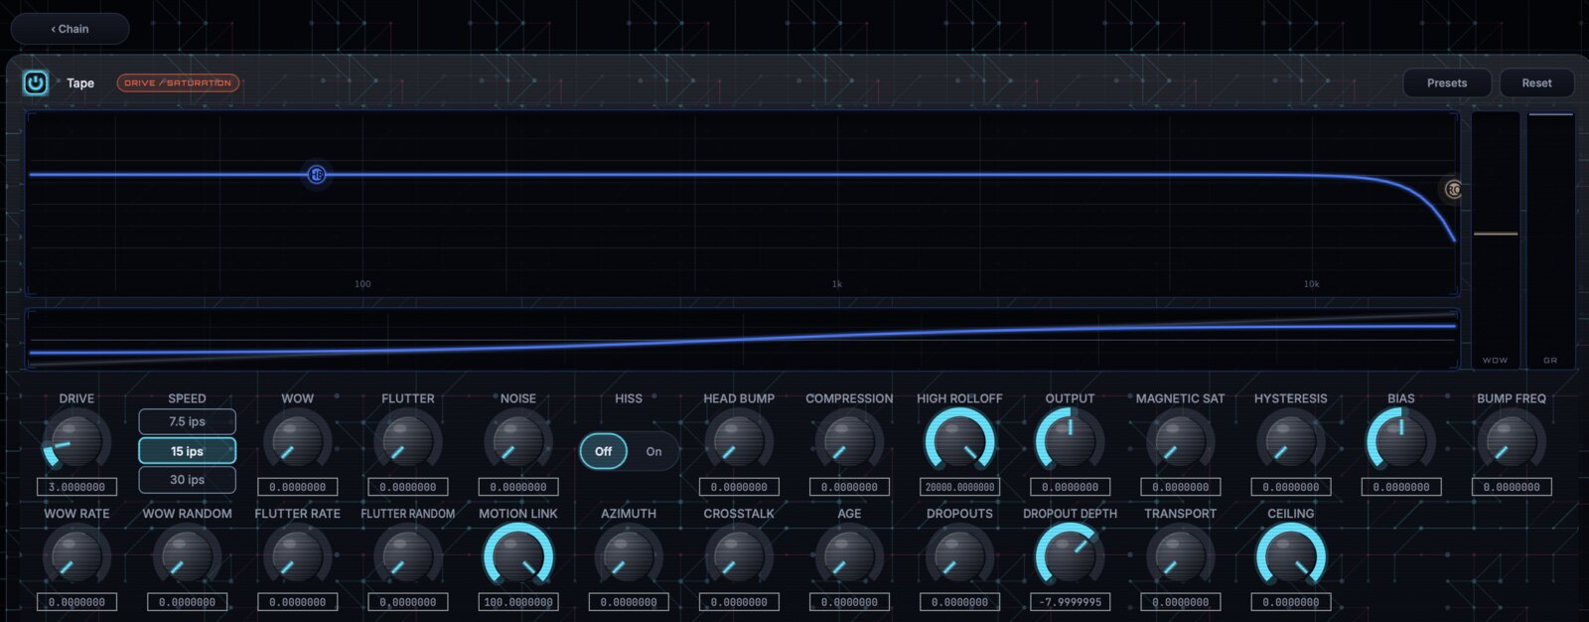Click the Output knob
Screen dimensions: 1589x622
[1070, 441]
